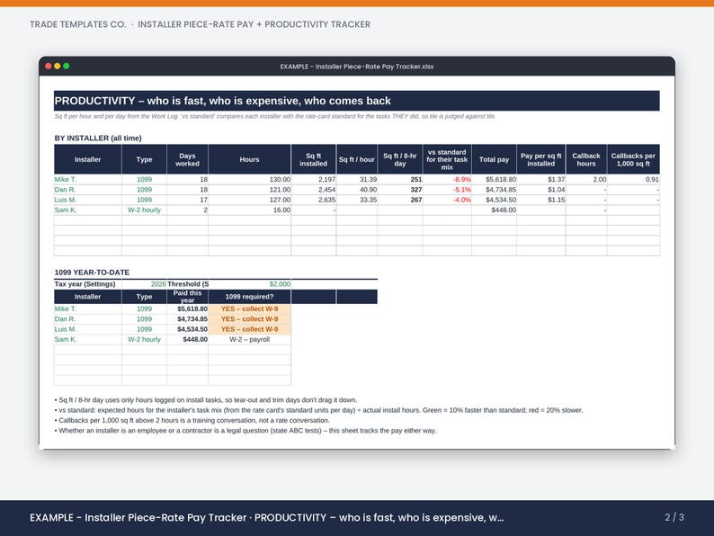Image resolution: width=714 pixels, height=536 pixels.
Task: Click the yellow minimize window dot
Action: 58,66
